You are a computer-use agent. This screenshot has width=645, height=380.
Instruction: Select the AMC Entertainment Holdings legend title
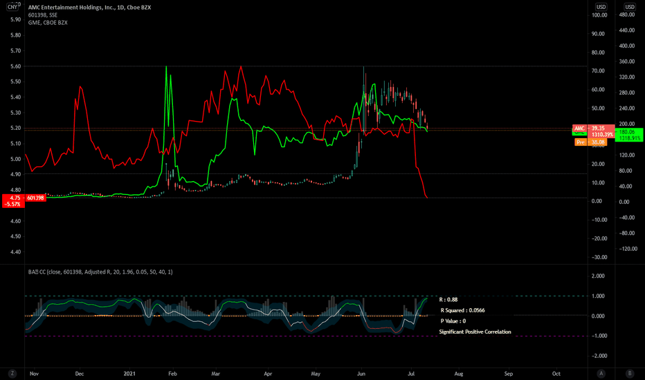point(89,8)
